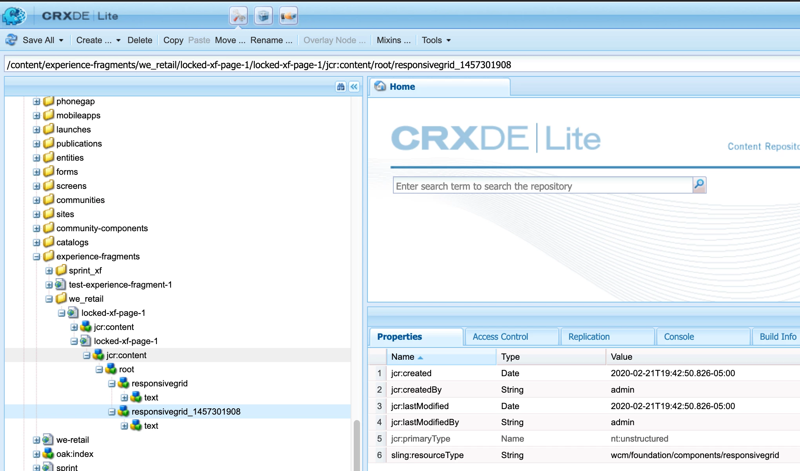Open the Save All dropdown arrow

pyautogui.click(x=61, y=40)
